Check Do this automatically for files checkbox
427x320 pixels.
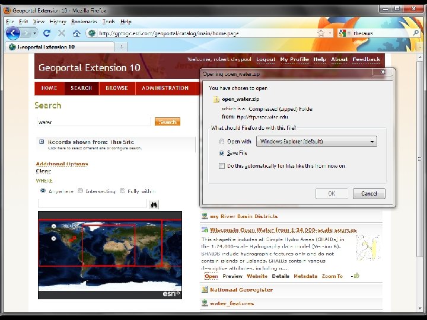click(x=222, y=166)
